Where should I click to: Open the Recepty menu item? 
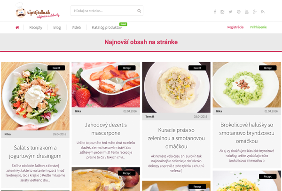point(36,27)
